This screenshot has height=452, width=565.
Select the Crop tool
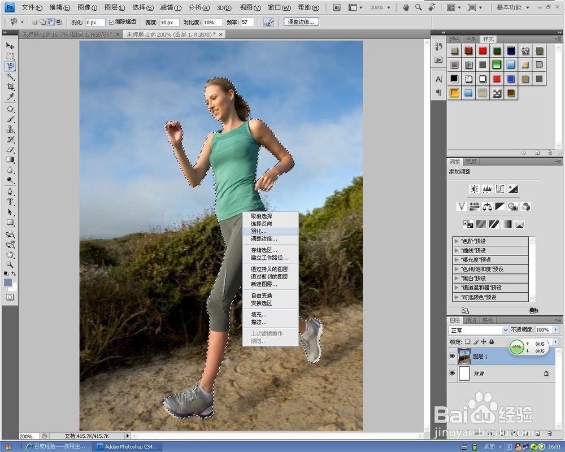pos(10,87)
